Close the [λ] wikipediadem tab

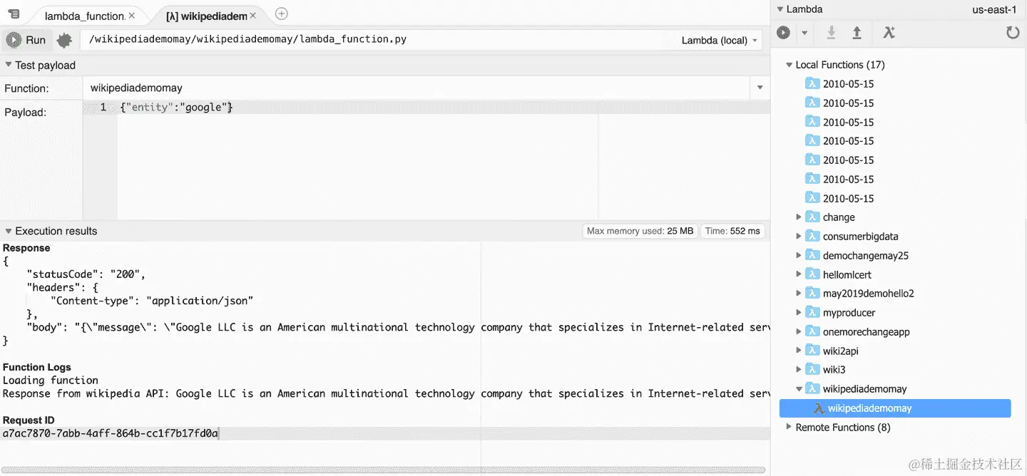click(x=253, y=16)
